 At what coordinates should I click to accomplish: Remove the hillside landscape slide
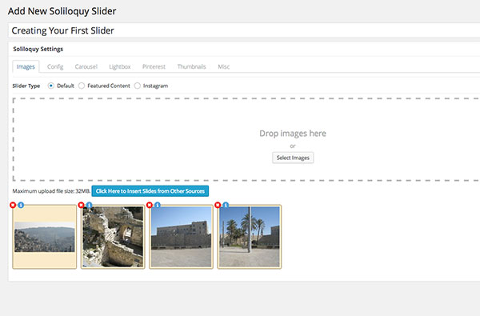[x=13, y=205]
